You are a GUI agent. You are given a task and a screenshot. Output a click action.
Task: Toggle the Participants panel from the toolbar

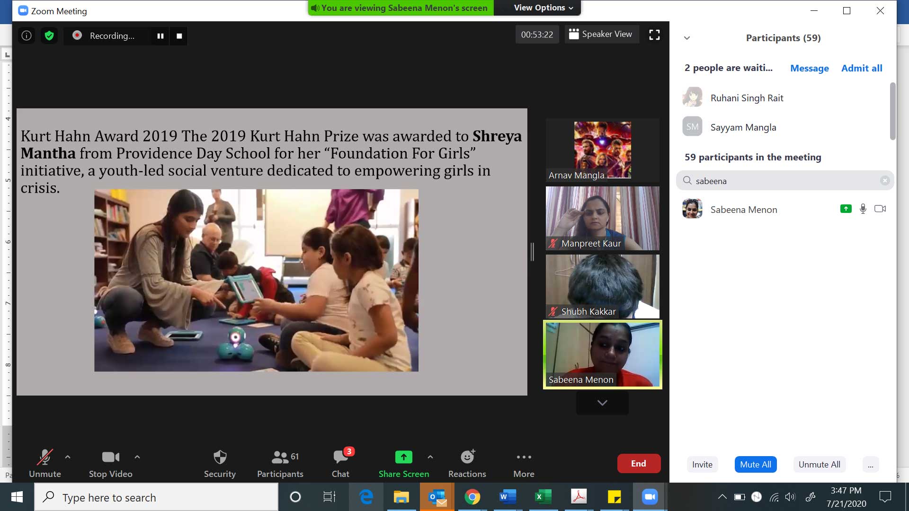click(280, 463)
